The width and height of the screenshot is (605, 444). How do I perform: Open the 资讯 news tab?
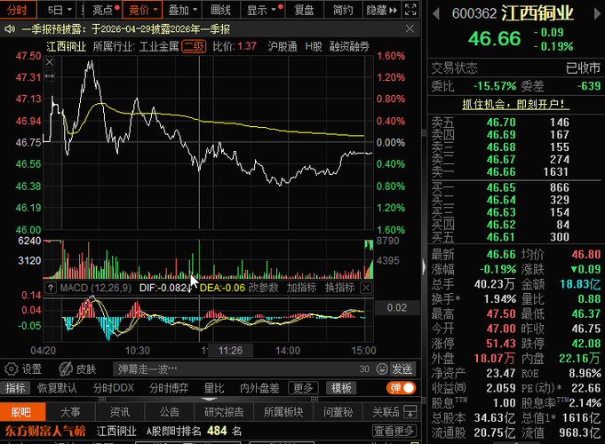click(120, 412)
